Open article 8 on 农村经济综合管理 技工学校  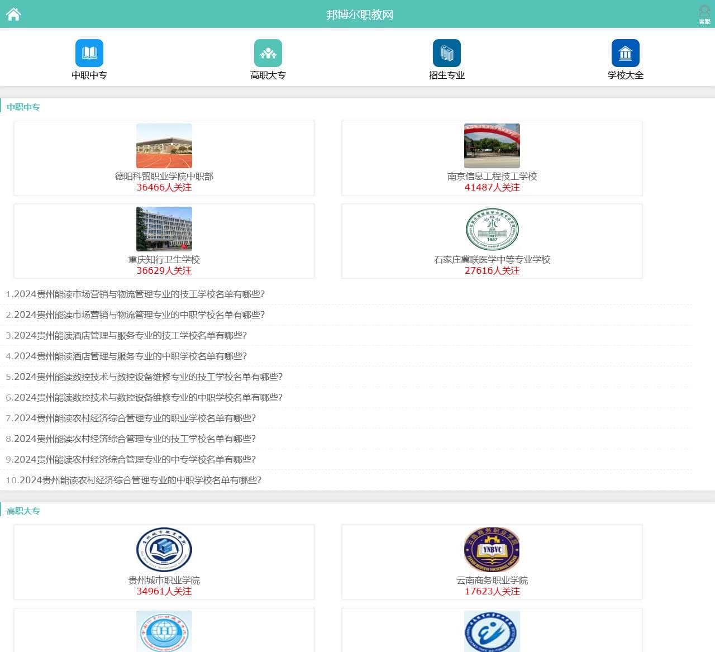tap(135, 439)
